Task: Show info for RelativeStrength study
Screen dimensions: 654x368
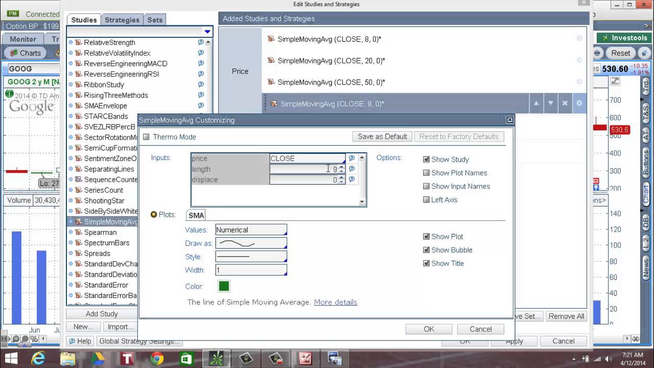Action: [x=201, y=42]
